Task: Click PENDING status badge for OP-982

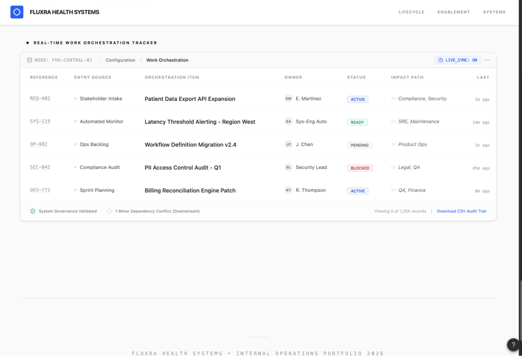Action: 359,145
